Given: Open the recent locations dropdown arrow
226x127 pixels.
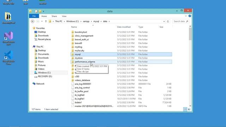Looking at the screenshot, I should [x=42, y=21].
